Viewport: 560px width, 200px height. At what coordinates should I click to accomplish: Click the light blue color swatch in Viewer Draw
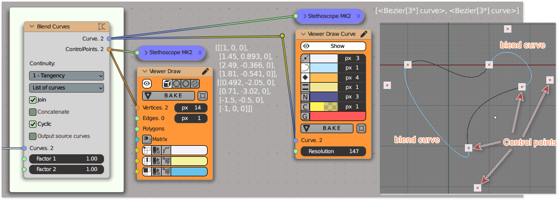pos(189,172)
